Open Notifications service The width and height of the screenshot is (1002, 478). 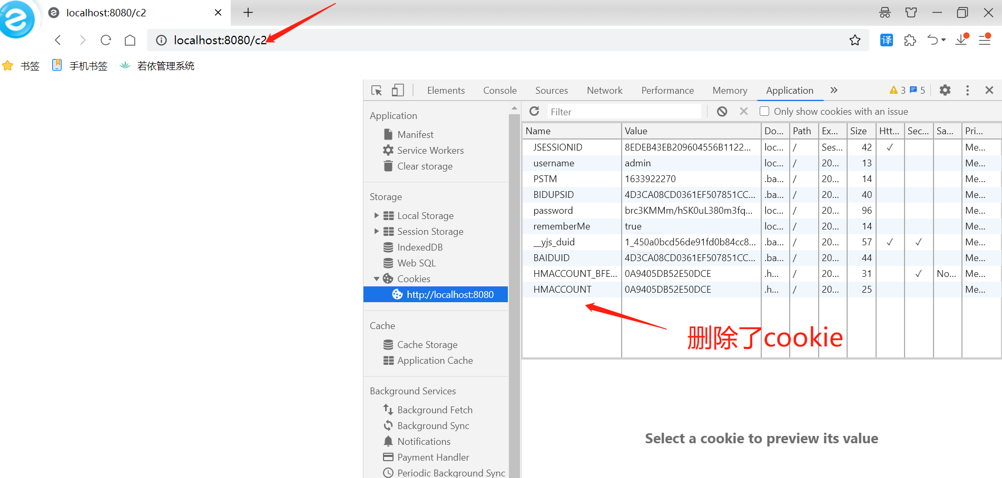tap(424, 442)
